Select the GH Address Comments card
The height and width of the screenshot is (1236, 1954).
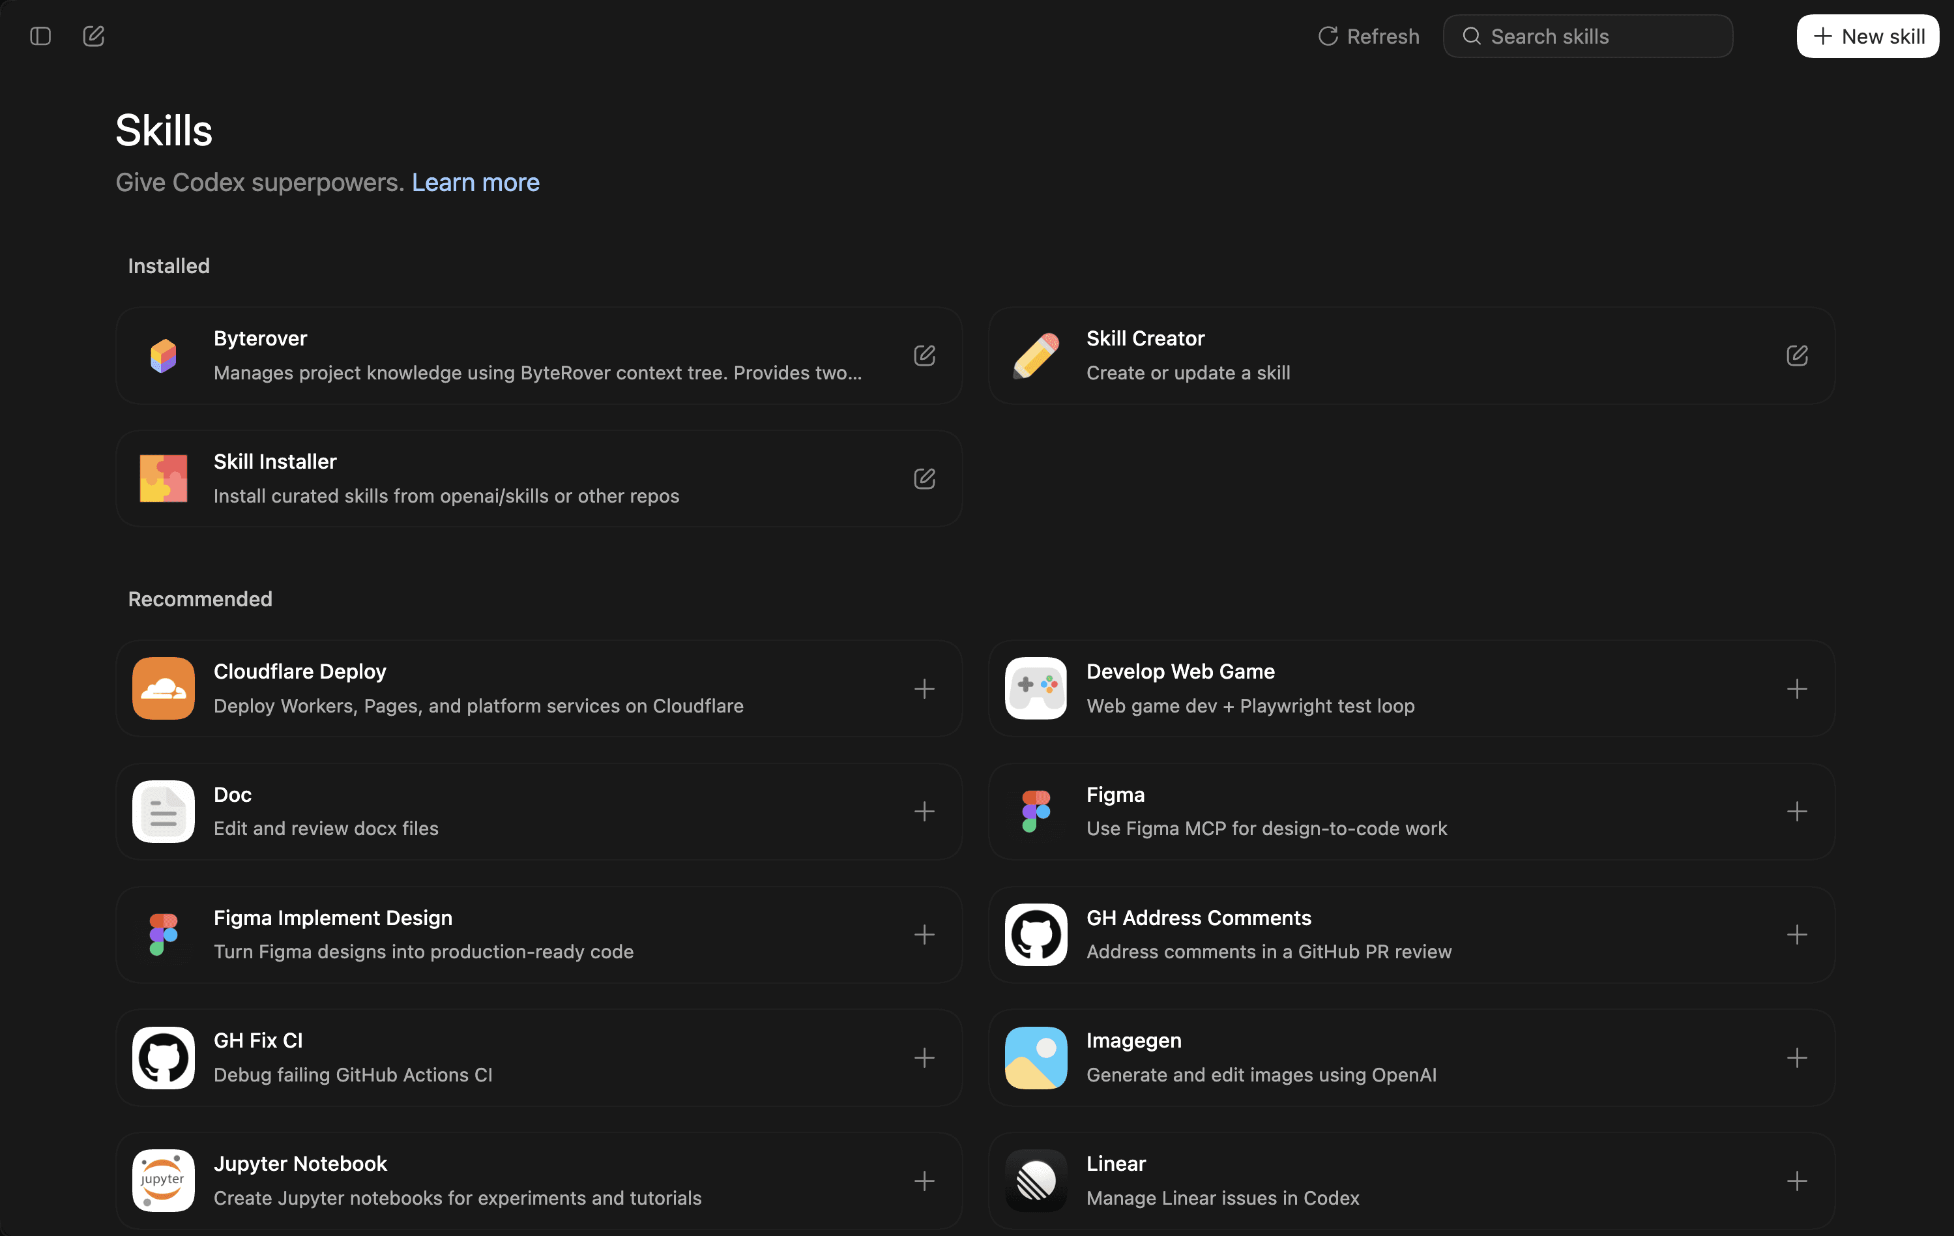[1380, 934]
